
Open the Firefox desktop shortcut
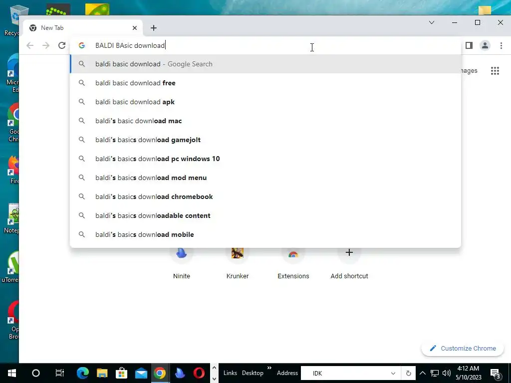(x=13, y=170)
